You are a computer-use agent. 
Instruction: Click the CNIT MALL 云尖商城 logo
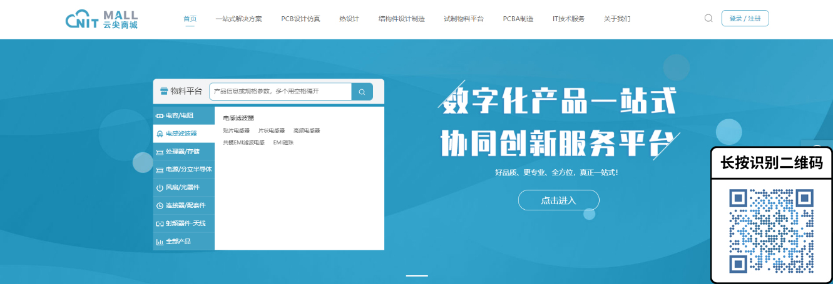(101, 19)
